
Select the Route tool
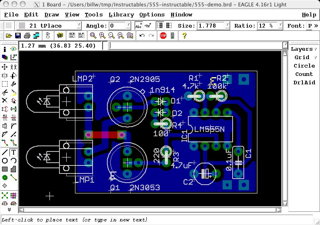pos(5,142)
